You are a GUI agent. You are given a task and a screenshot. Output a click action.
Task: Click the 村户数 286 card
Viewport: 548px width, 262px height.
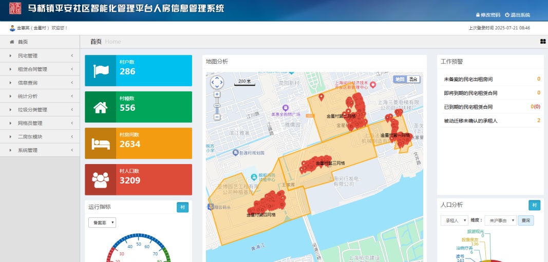click(x=138, y=70)
